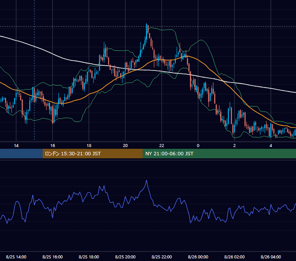Image resolution: width=296 pixels, height=261 pixels.
Task: Click the 16 hour label on chart axis
Action: (53, 146)
